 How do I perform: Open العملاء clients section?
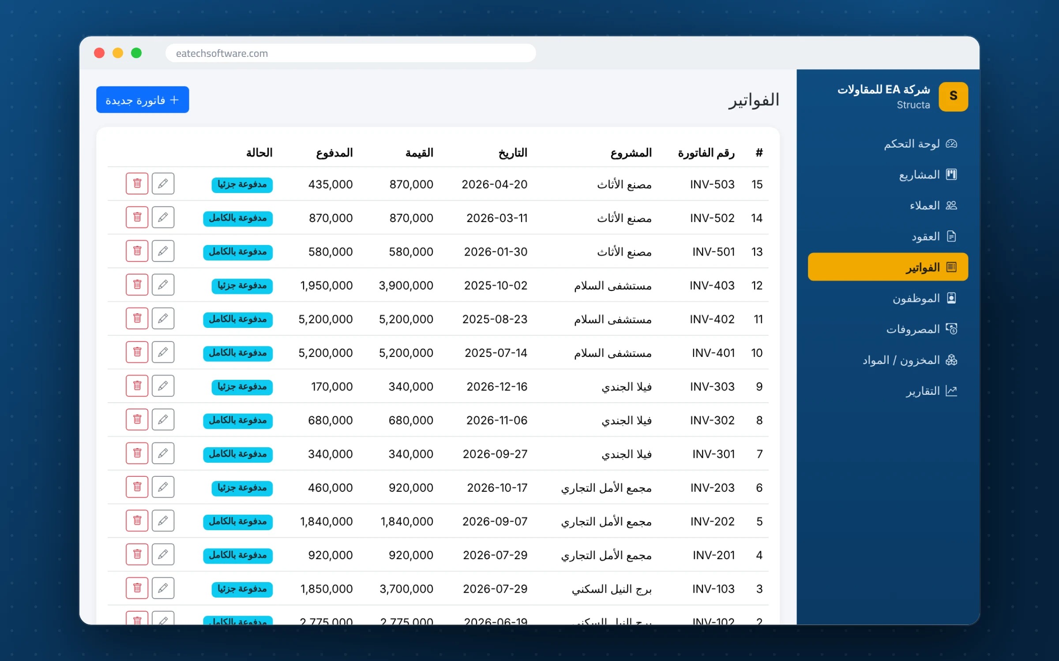tap(888, 205)
